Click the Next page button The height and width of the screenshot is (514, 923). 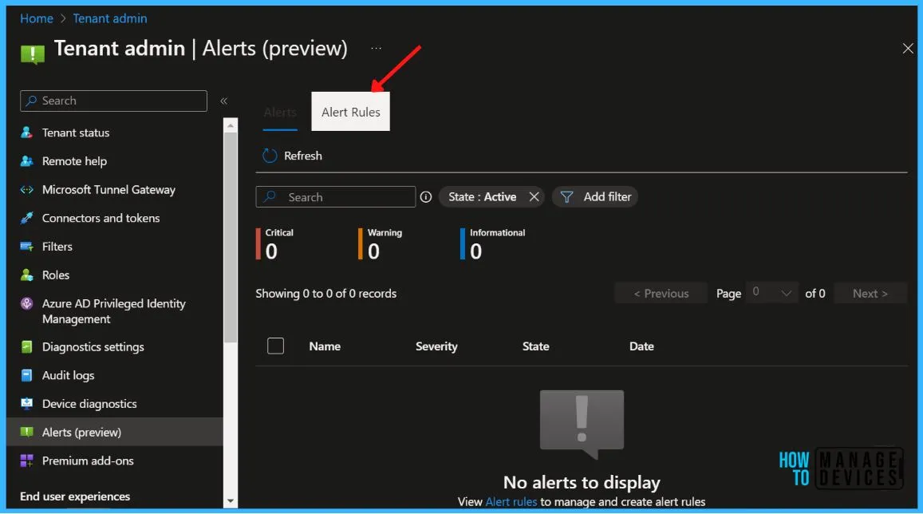pos(870,293)
